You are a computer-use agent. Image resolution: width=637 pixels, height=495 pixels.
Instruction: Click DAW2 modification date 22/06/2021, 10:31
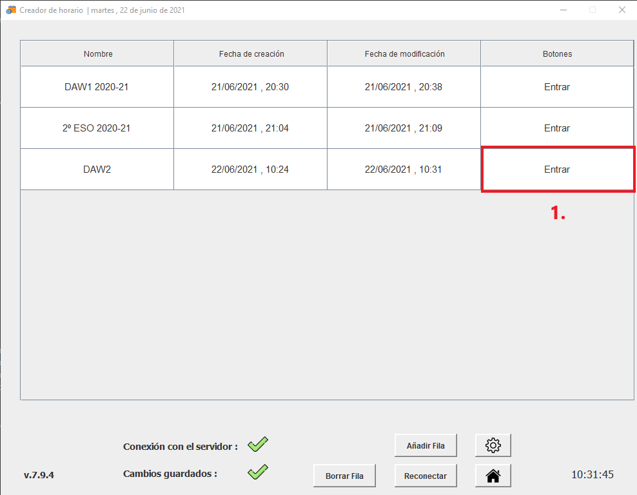pyautogui.click(x=404, y=170)
